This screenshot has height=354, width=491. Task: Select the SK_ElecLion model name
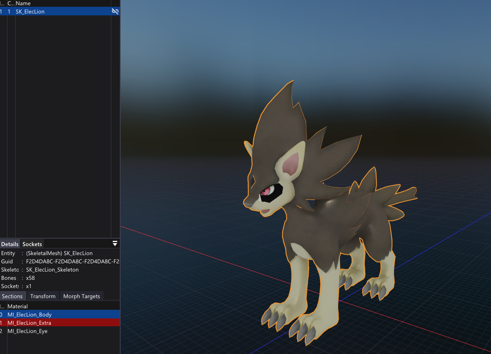click(30, 12)
